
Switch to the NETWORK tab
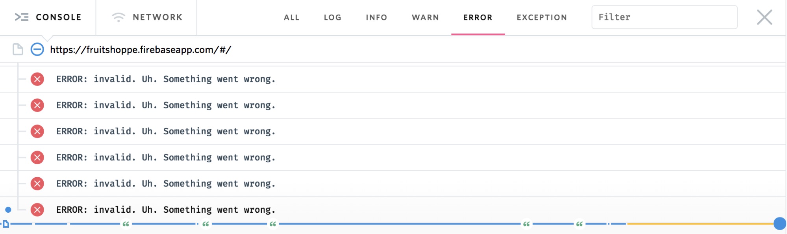[x=146, y=17]
